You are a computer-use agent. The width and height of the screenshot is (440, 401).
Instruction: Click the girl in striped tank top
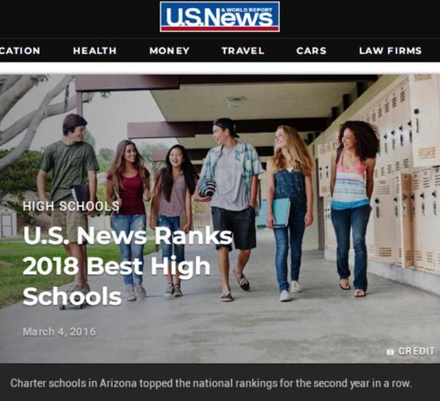[x=354, y=208]
